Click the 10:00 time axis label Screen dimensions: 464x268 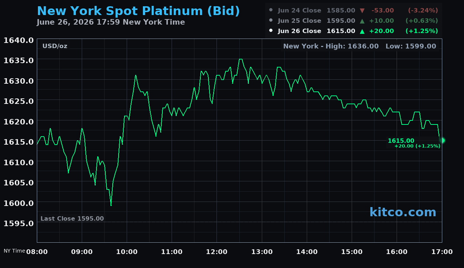point(127,252)
